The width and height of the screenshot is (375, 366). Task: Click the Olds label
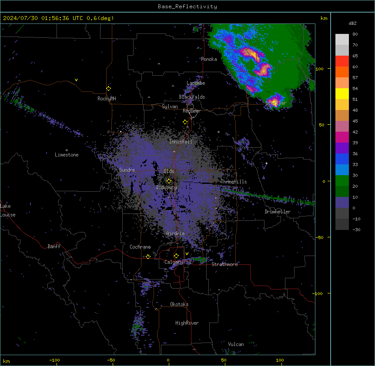coord(169,171)
